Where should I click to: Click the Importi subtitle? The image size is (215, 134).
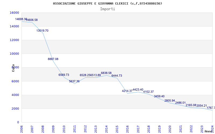click(x=107, y=9)
